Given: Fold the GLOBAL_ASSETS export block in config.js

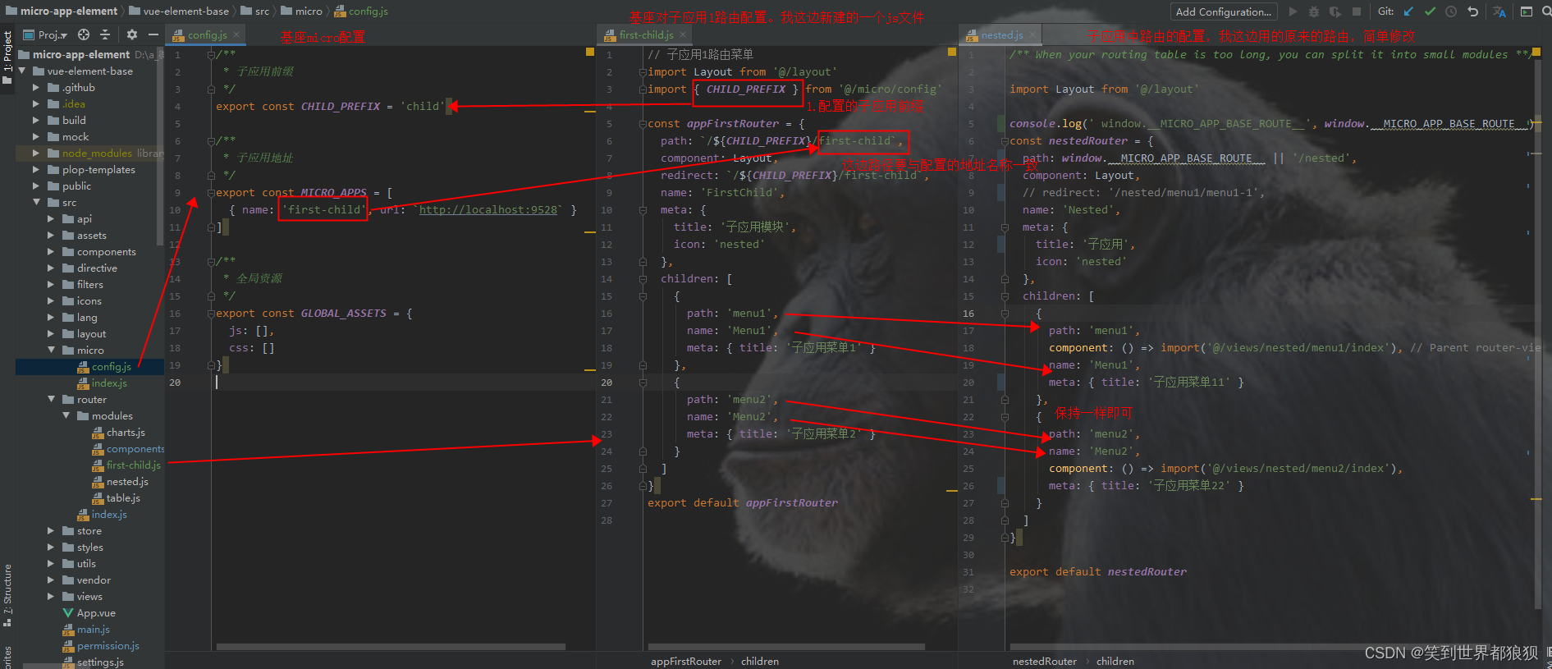Looking at the screenshot, I should (x=211, y=314).
